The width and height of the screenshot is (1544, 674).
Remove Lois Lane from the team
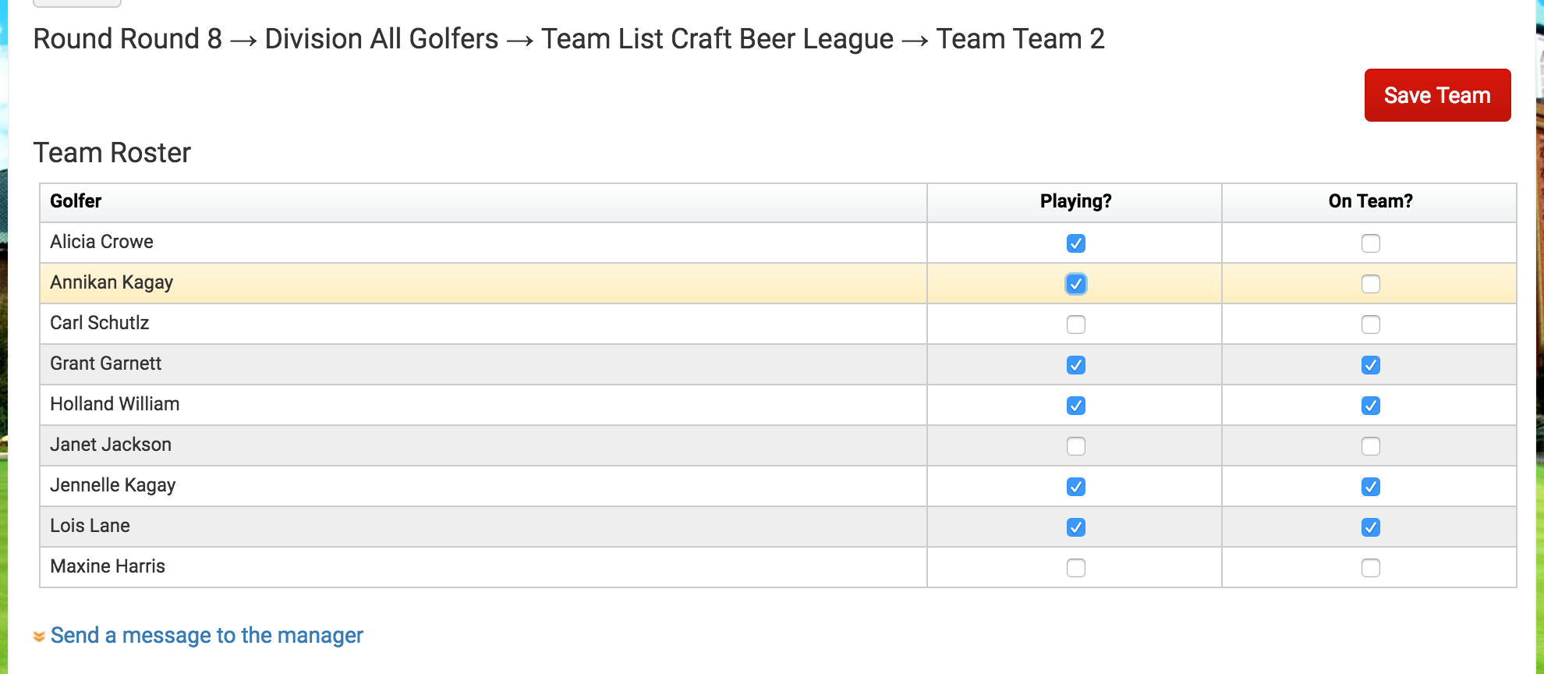click(1371, 527)
